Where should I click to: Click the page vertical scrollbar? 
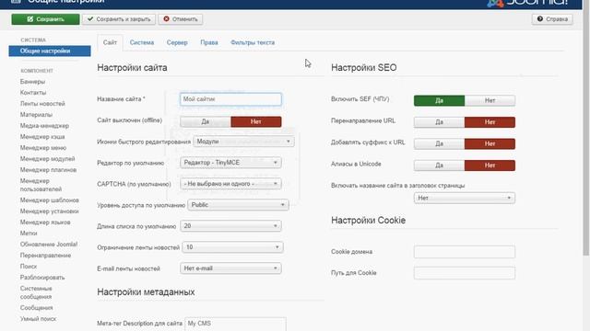point(586,128)
